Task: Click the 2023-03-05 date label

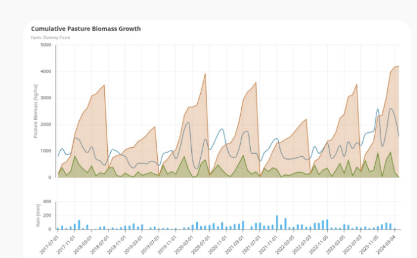Action: (x=335, y=245)
